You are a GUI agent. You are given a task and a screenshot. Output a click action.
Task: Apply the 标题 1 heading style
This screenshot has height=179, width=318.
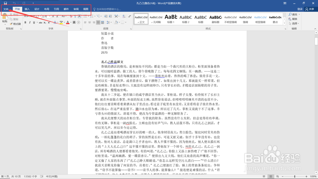pyautogui.click(x=171, y=19)
